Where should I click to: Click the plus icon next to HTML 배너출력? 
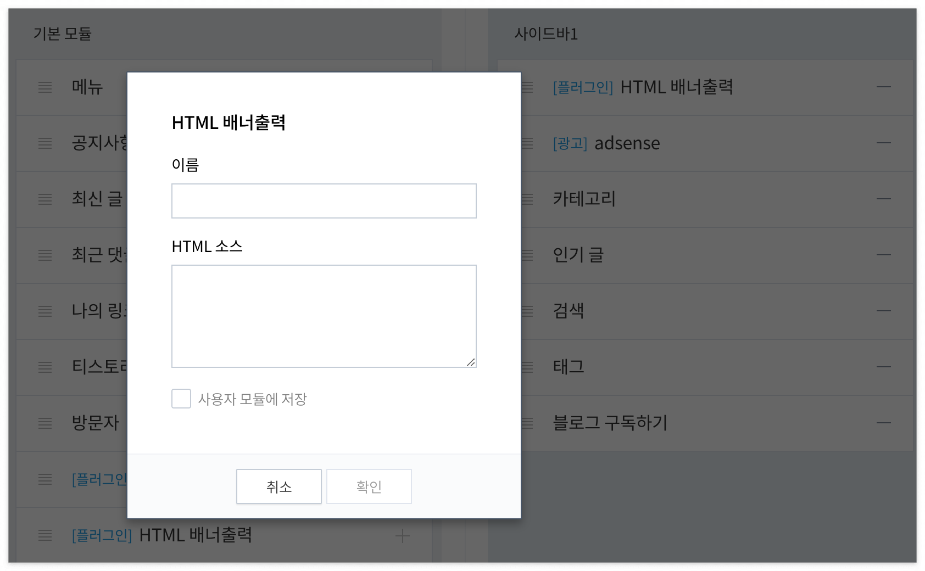pos(403,536)
